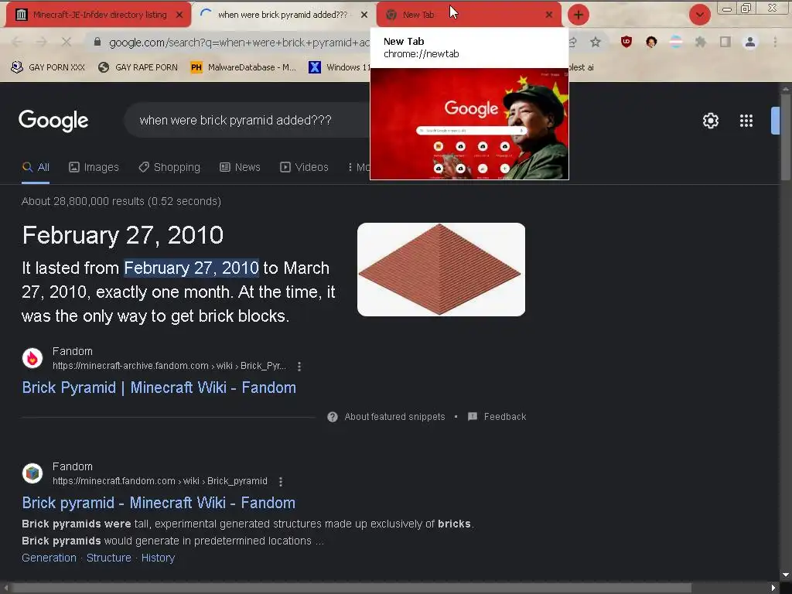The height and width of the screenshot is (594, 792).
Task: Open the MalwareDatabase bookmark
Action: coord(244,67)
